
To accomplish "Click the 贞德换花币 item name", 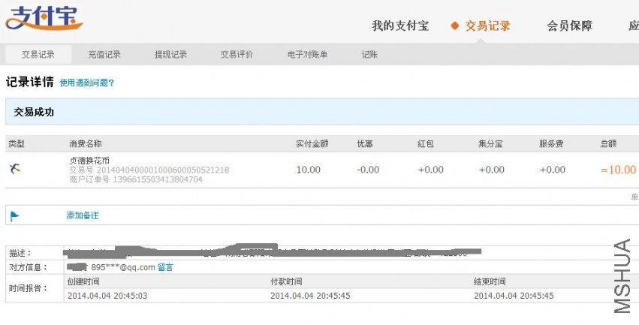I will [x=89, y=161].
